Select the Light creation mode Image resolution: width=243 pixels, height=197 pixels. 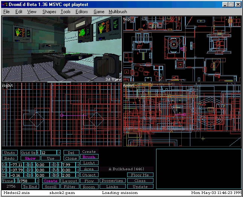89,163
